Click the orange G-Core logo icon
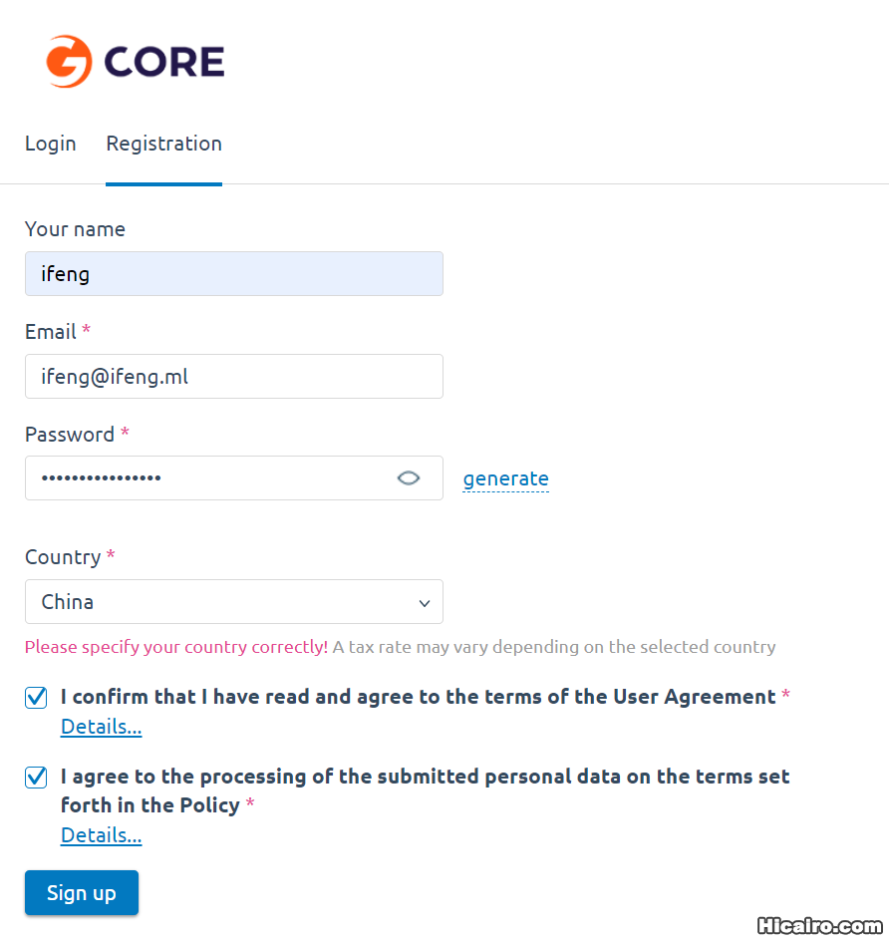Viewport: 889px width, 943px height. click(69, 62)
